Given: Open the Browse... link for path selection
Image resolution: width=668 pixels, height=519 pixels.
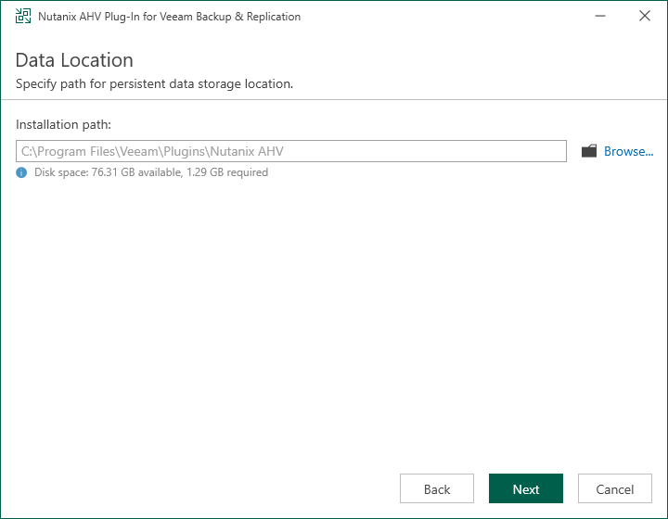Looking at the screenshot, I should click(628, 151).
